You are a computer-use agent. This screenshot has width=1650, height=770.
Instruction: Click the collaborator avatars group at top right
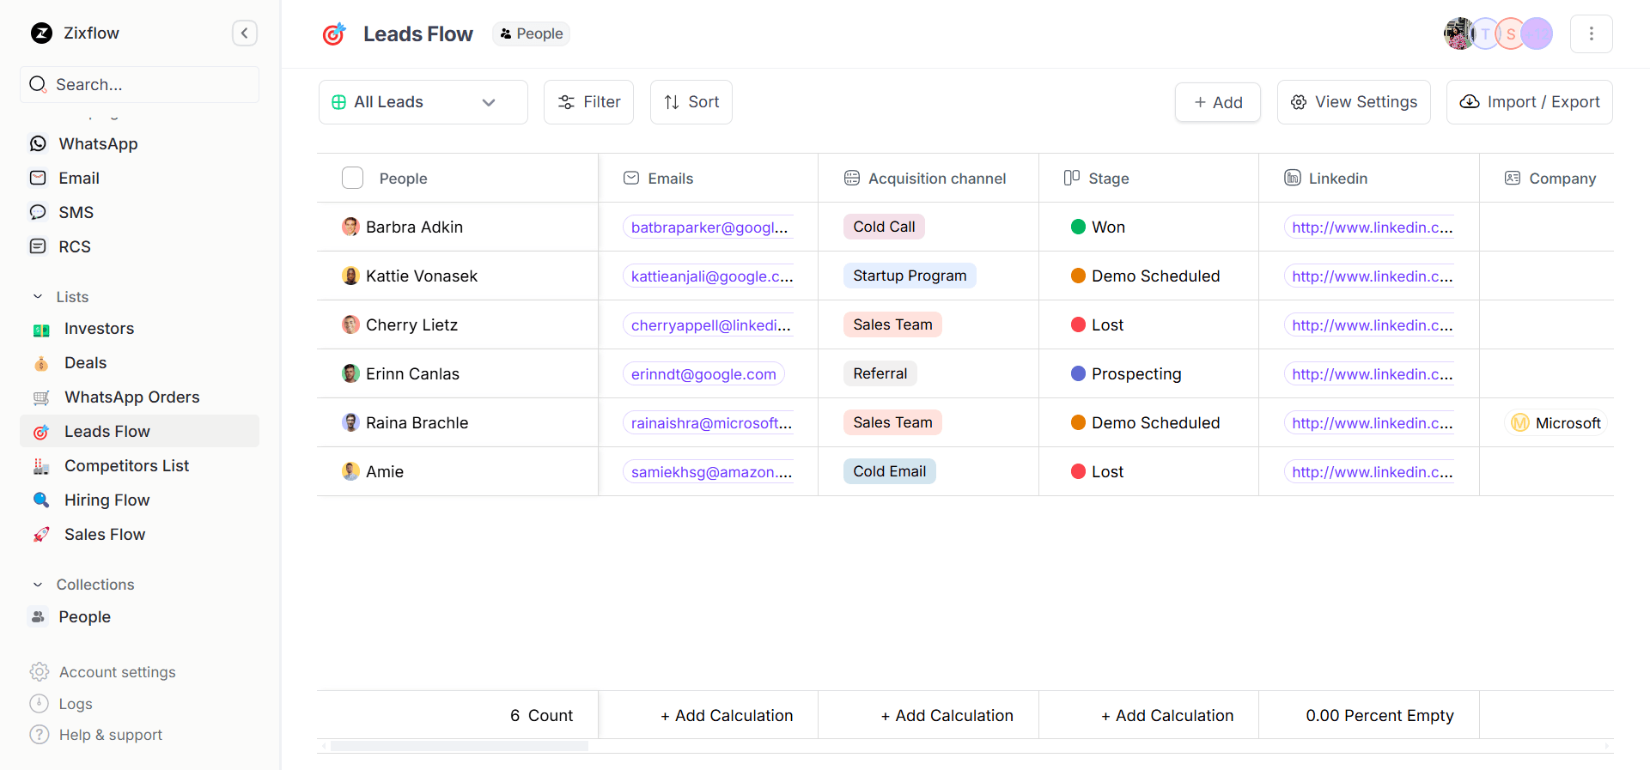tap(1498, 33)
